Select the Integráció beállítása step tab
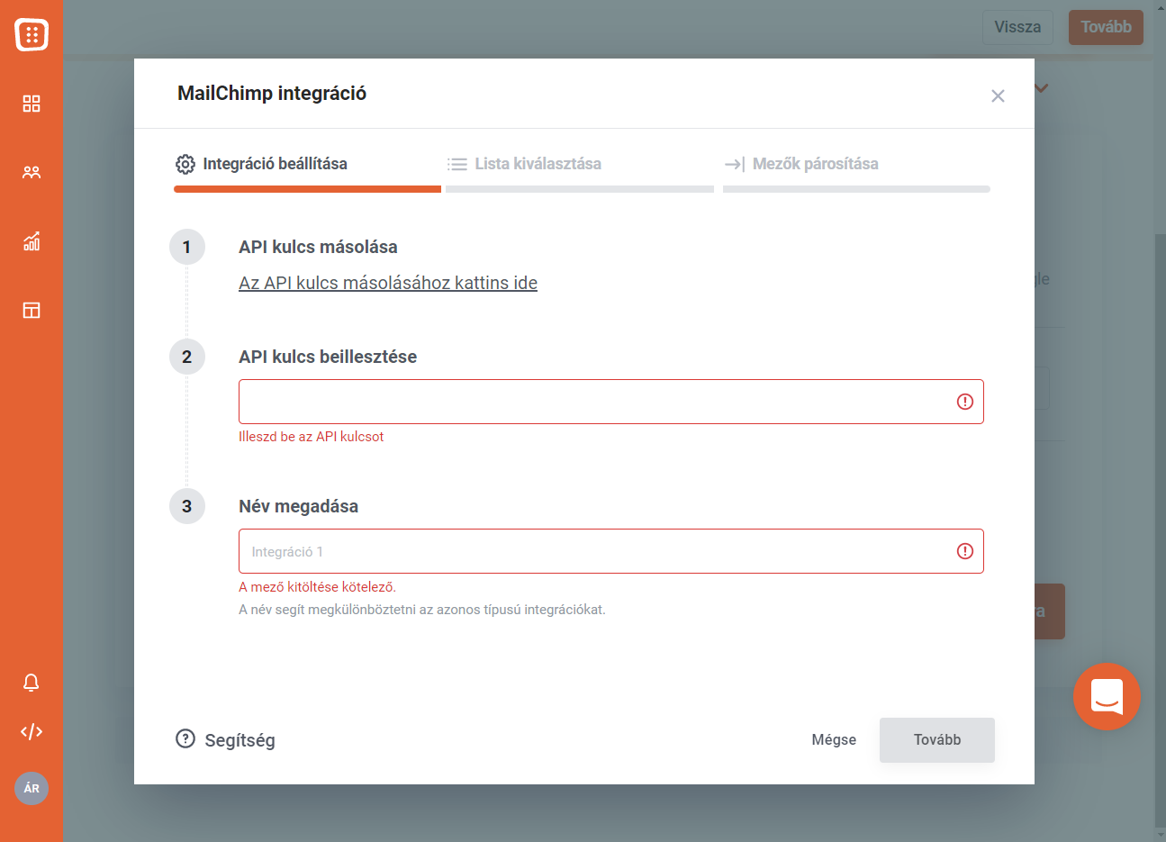 [307, 171]
